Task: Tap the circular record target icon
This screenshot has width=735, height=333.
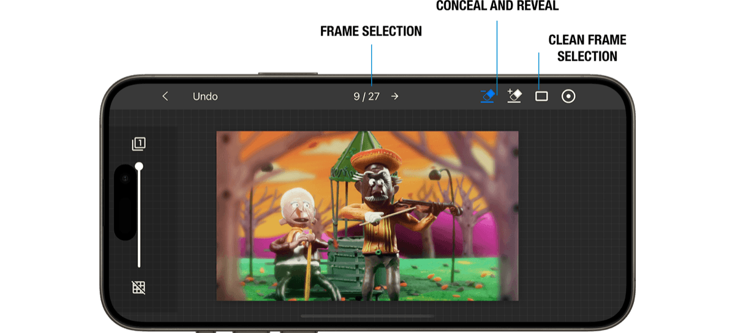Action: (568, 96)
